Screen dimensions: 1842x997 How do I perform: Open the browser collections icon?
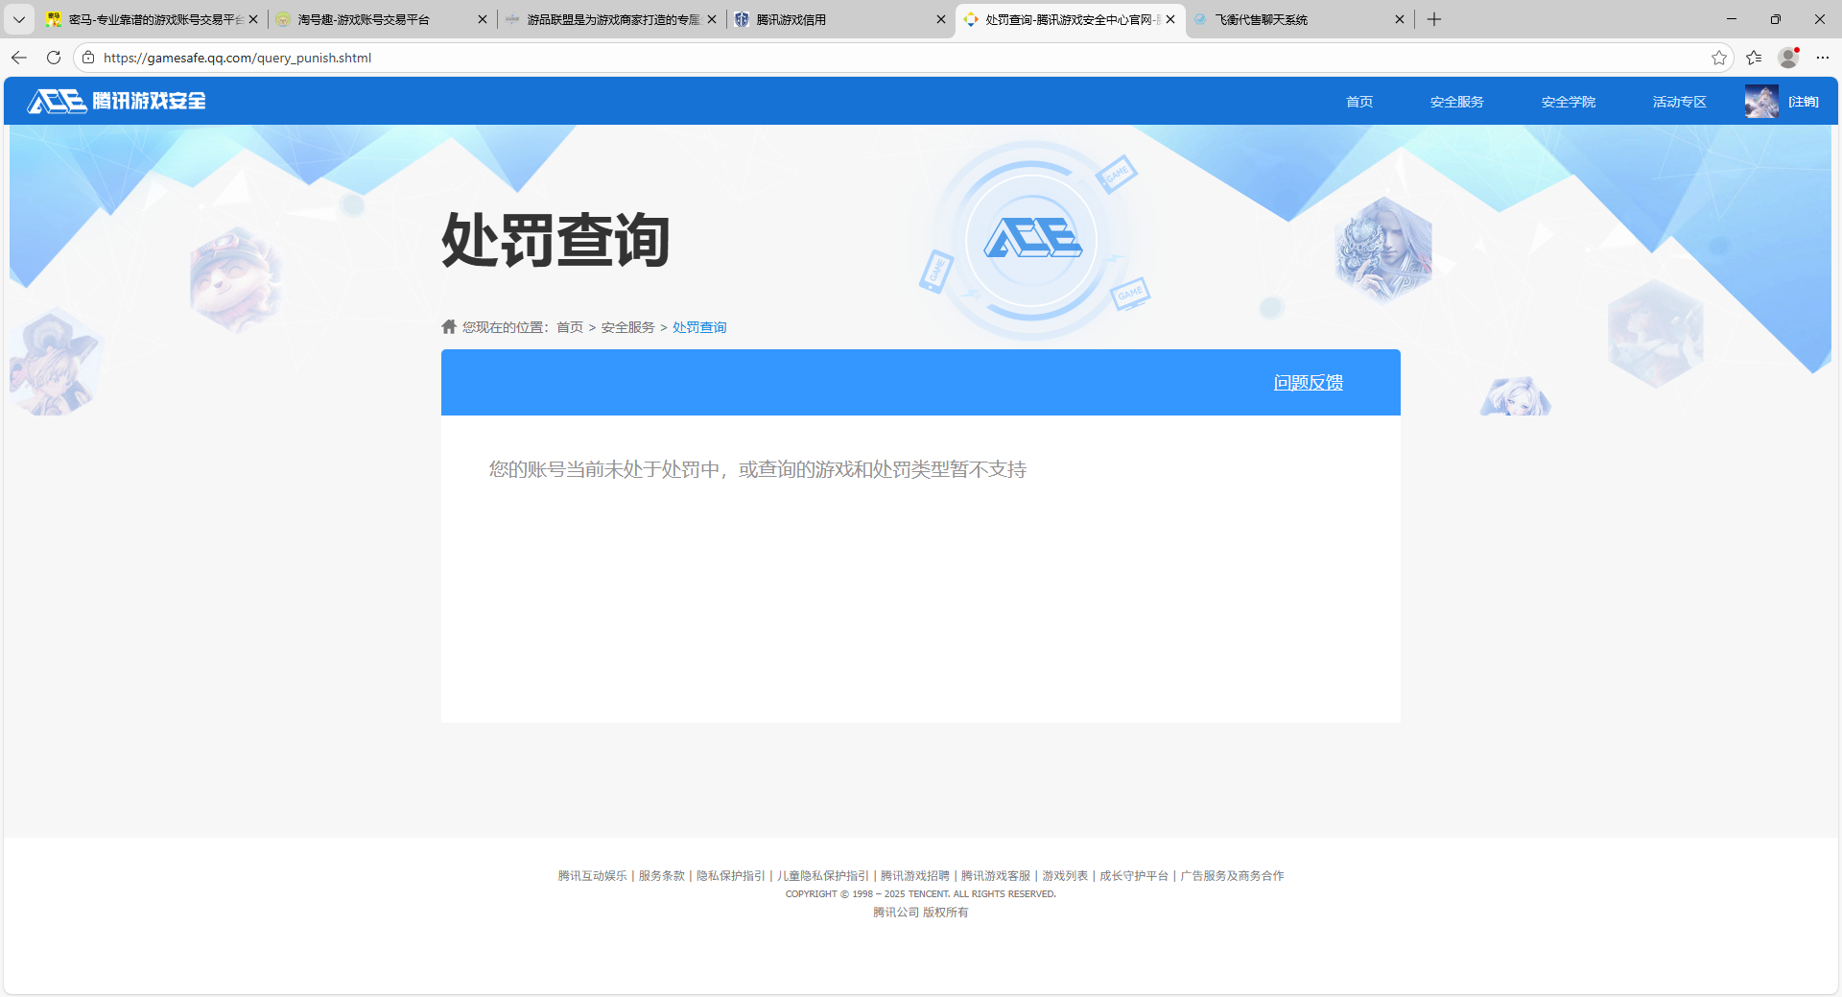pyautogui.click(x=1755, y=58)
